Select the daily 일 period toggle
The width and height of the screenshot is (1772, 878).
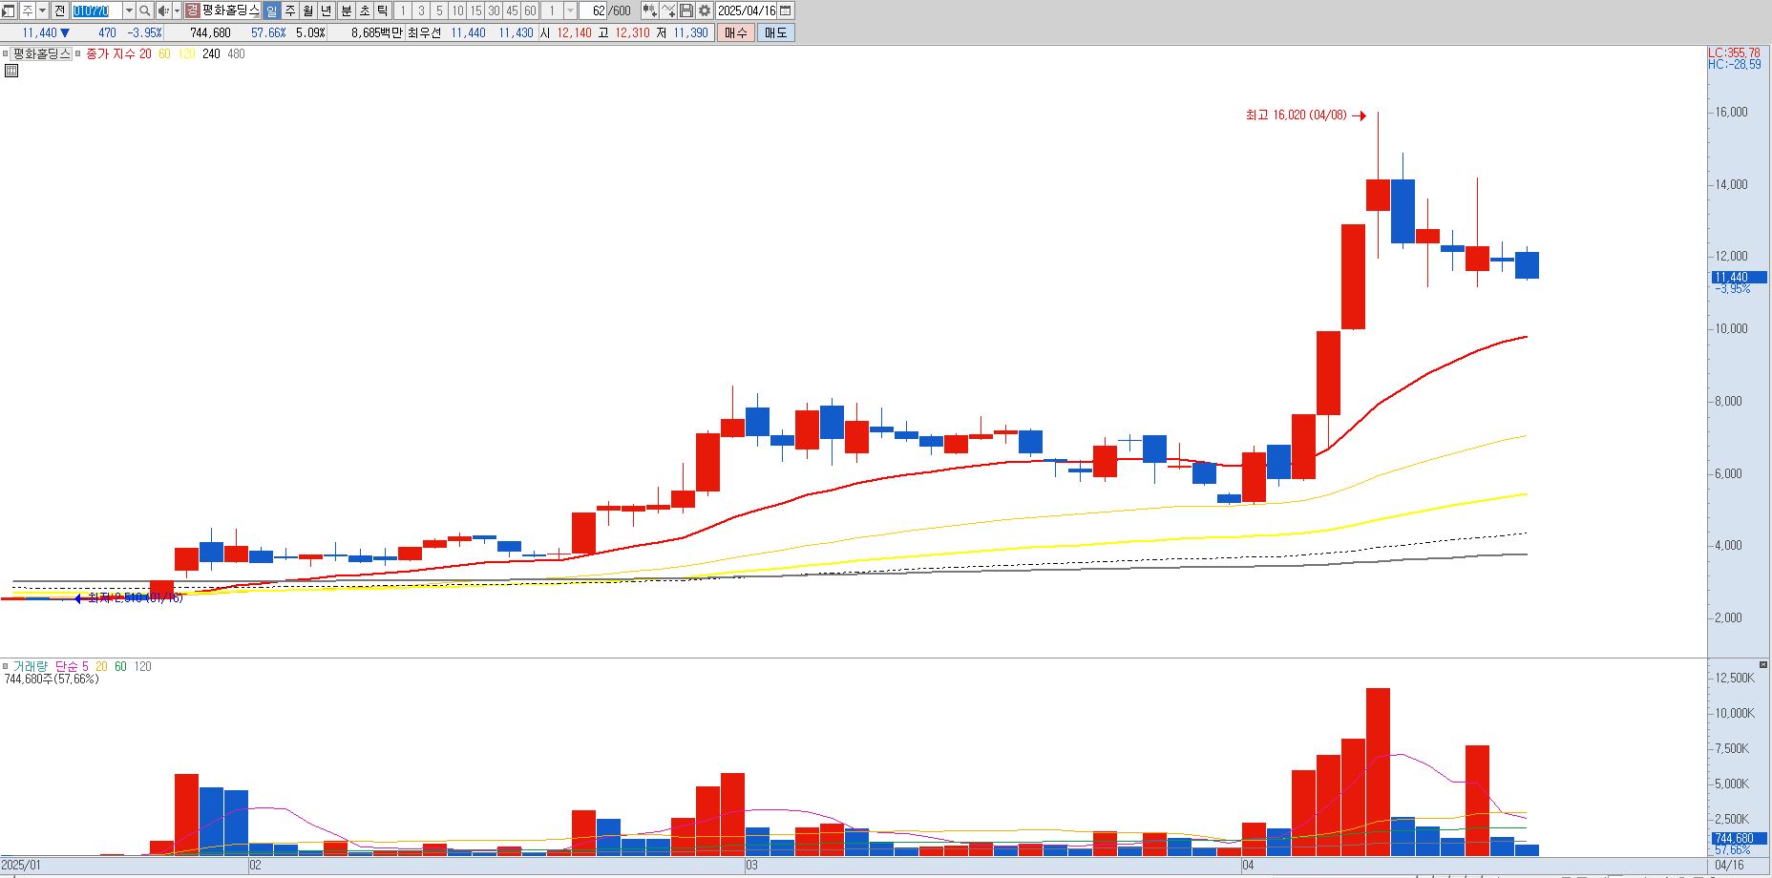tap(272, 10)
